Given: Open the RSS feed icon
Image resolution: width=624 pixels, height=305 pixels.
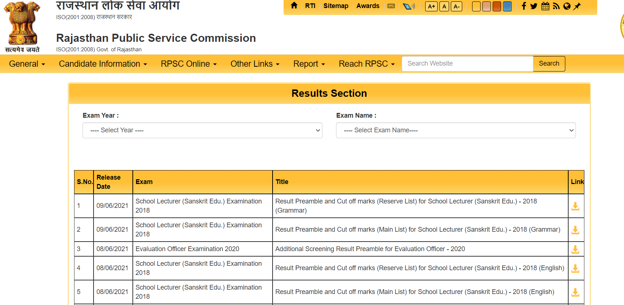Looking at the screenshot, I should [x=556, y=6].
